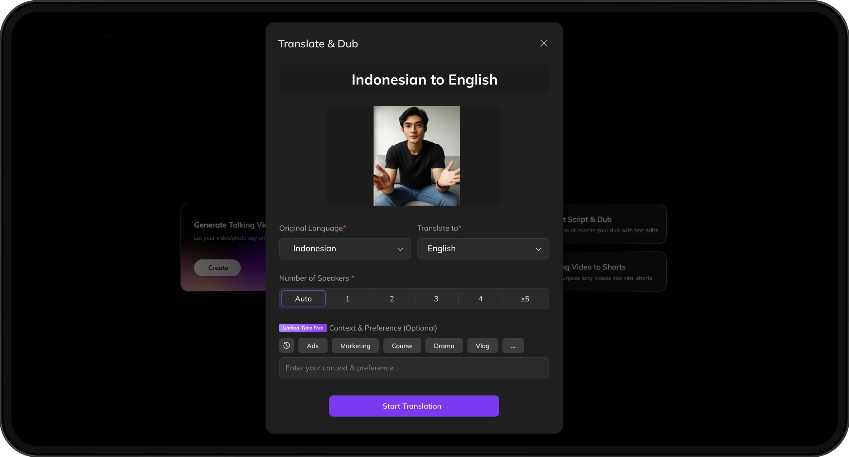Choose ≥5 speakers option
The height and width of the screenshot is (457, 849).
click(525, 298)
